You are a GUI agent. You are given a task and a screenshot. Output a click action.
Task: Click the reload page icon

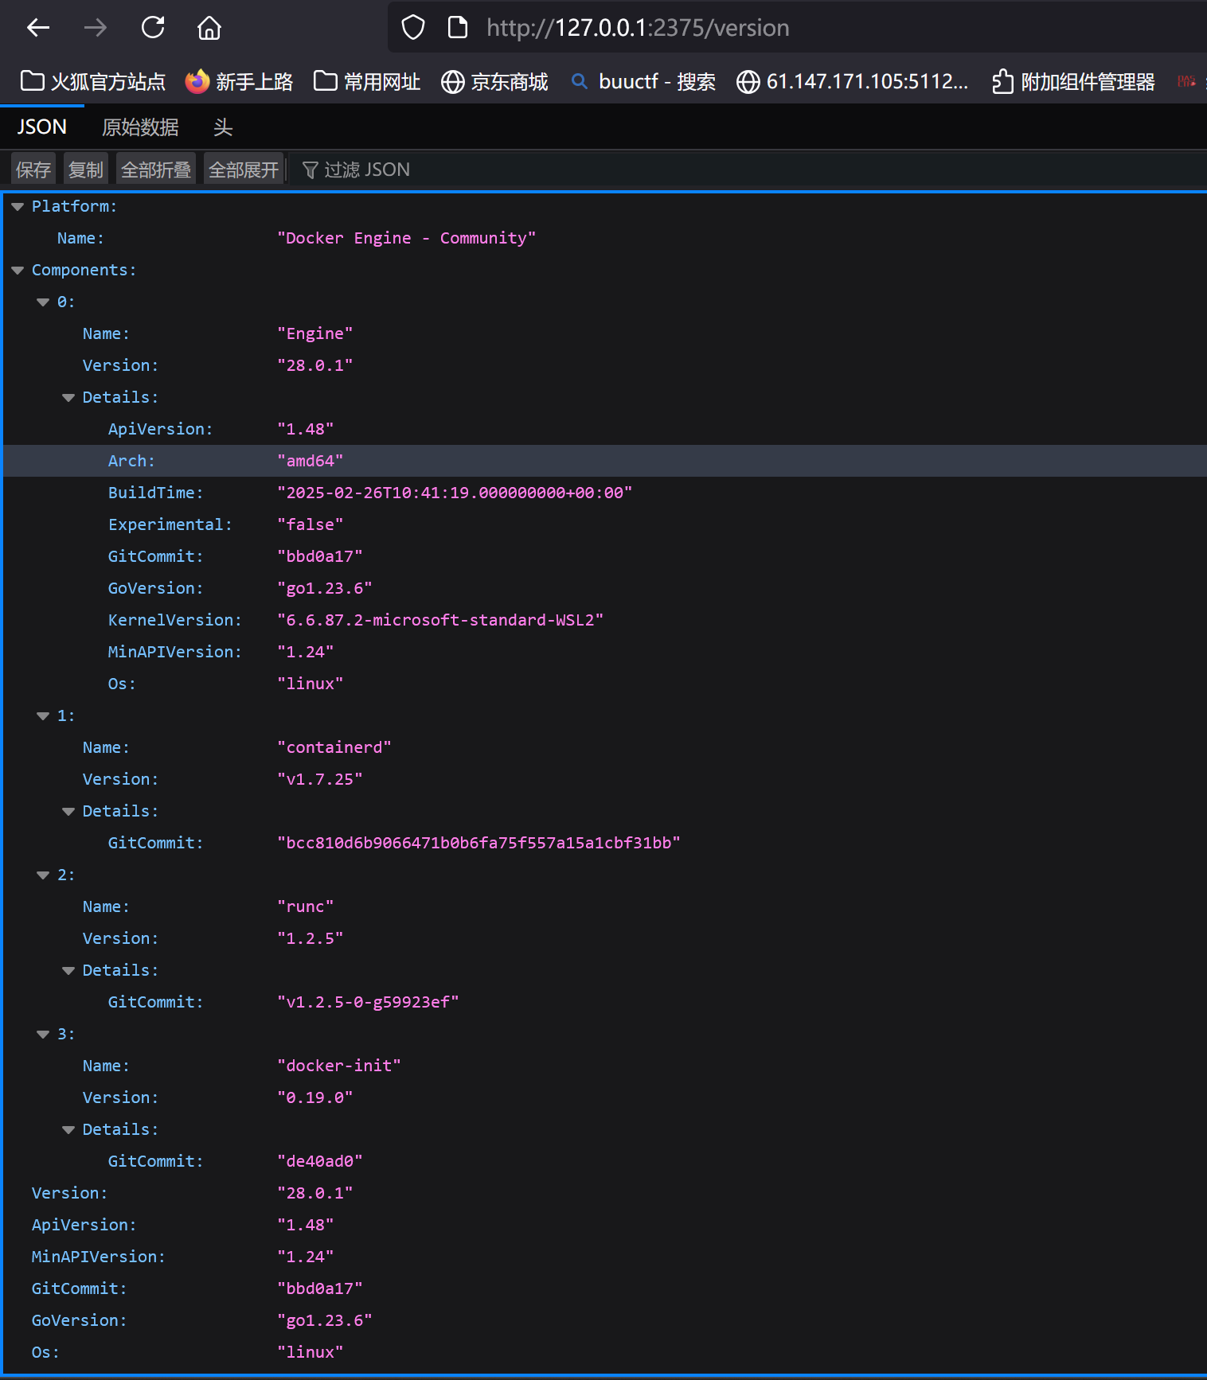coord(152,28)
